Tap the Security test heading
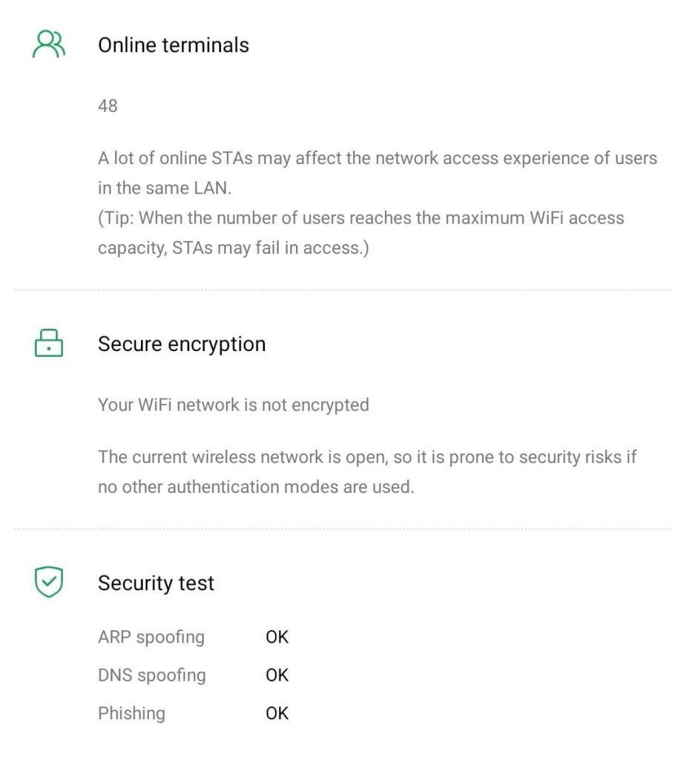 coord(156,583)
